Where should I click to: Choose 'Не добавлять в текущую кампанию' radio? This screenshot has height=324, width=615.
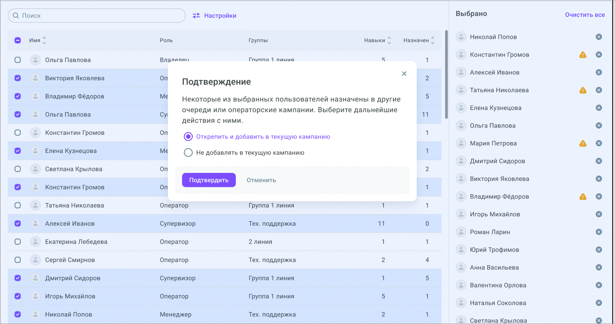[188, 153]
